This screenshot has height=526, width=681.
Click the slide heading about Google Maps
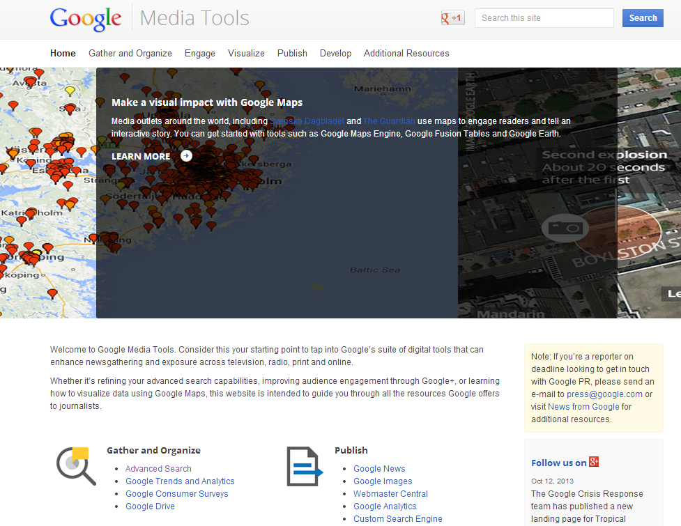[207, 102]
